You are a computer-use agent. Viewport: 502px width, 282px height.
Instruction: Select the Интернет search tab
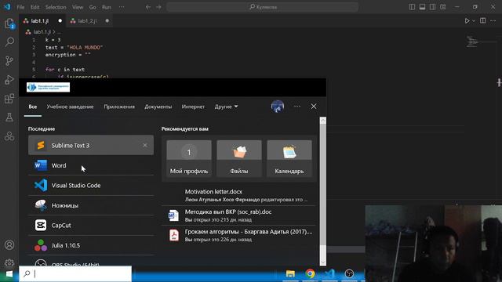coord(193,107)
